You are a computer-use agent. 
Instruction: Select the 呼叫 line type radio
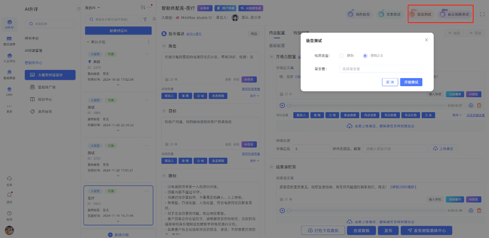(x=342, y=56)
